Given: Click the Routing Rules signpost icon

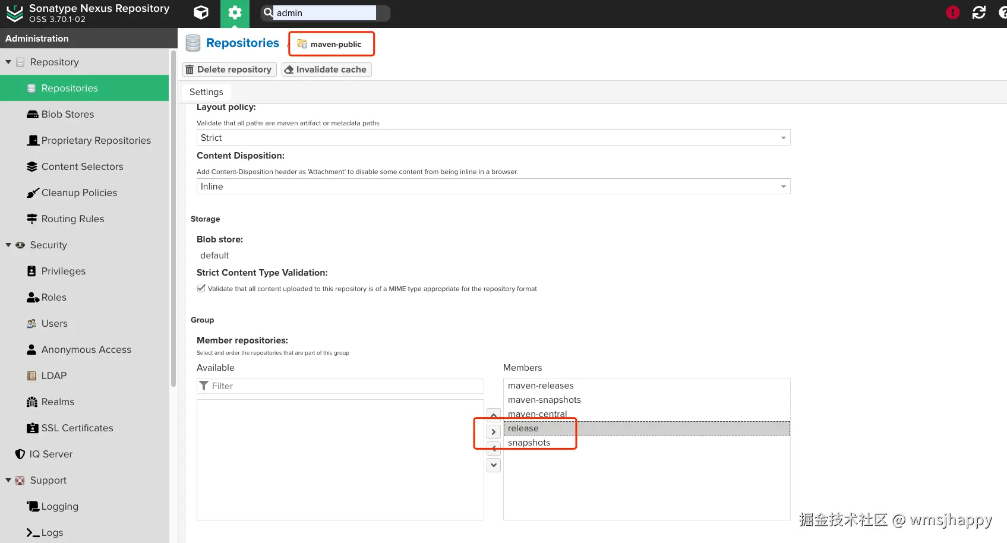Looking at the screenshot, I should pos(32,219).
